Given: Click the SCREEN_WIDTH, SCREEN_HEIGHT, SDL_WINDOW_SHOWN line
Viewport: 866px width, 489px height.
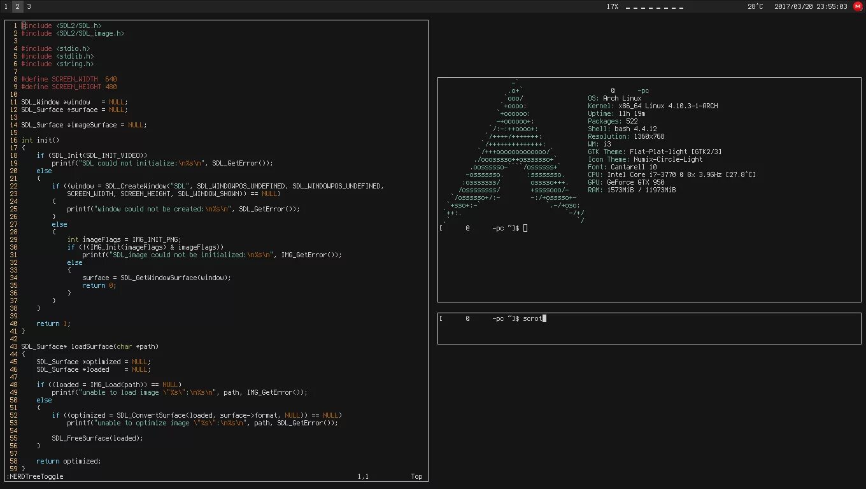Looking at the screenshot, I should coord(173,194).
